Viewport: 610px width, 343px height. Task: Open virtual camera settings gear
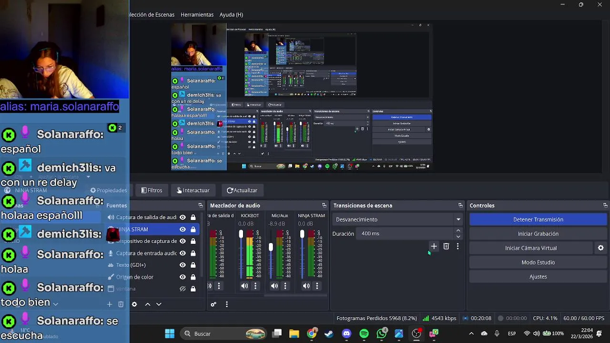pos(600,248)
